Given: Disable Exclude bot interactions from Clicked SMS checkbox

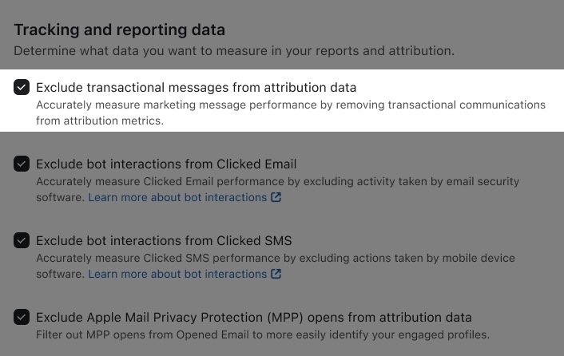Looking at the screenshot, I should pyautogui.click(x=22, y=240).
